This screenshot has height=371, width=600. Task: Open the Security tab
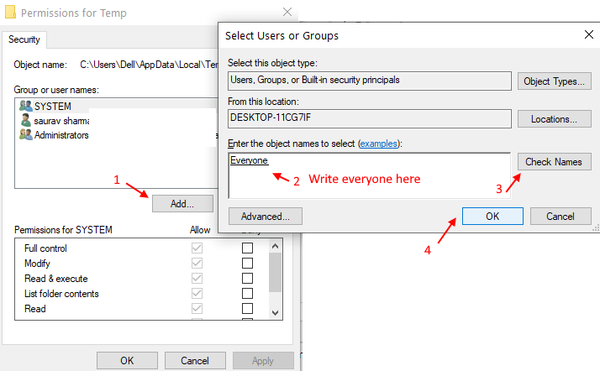(24, 39)
